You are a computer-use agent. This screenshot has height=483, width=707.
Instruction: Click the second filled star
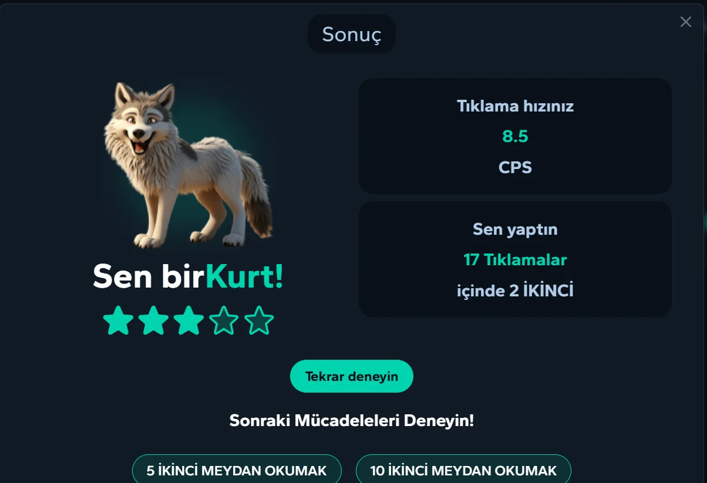click(153, 320)
